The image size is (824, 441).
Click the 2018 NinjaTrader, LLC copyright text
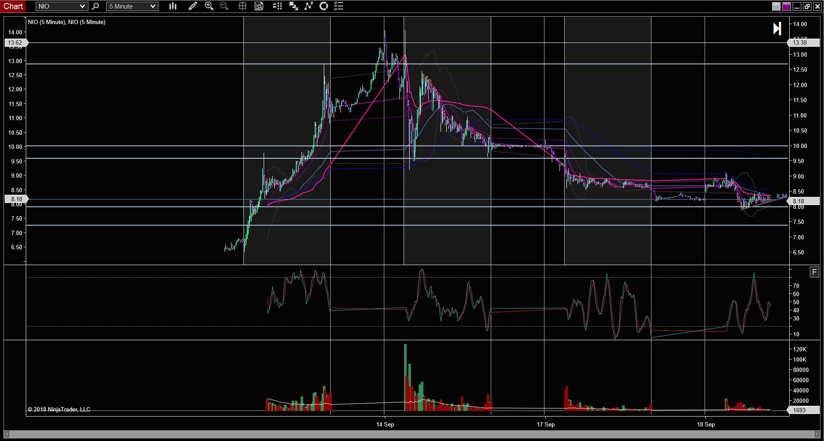[x=59, y=409]
